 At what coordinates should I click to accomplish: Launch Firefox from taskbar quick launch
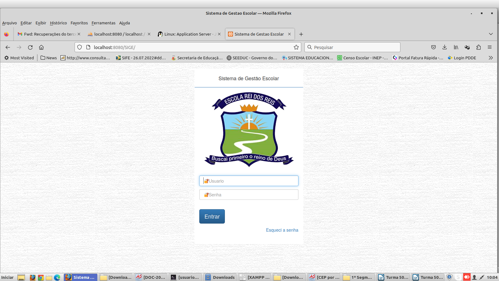(x=32, y=277)
